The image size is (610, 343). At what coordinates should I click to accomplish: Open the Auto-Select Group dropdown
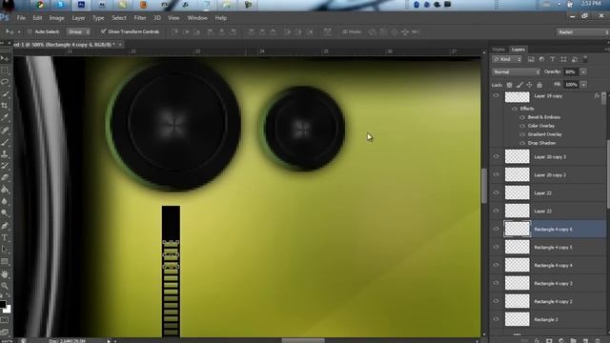(78, 31)
